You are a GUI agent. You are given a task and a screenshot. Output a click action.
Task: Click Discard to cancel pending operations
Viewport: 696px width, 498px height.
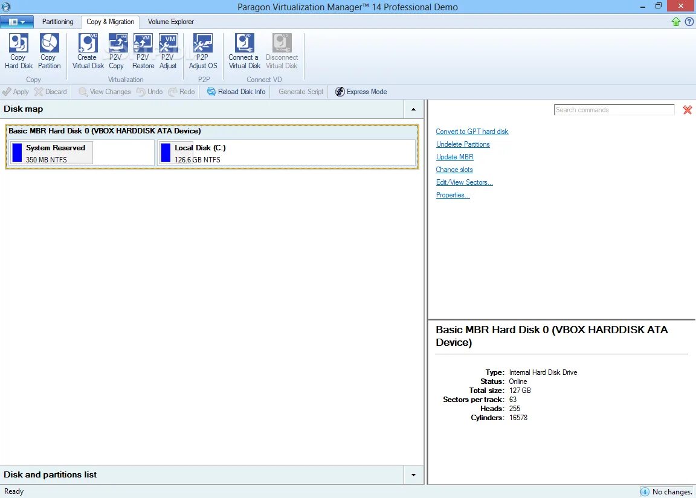pyautogui.click(x=51, y=91)
